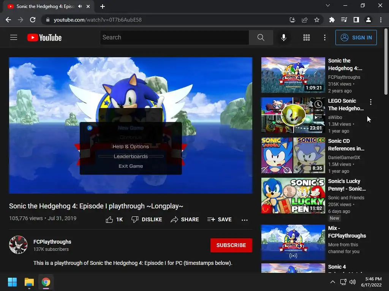Click the search magnifier button
The width and height of the screenshot is (389, 291).
click(261, 38)
